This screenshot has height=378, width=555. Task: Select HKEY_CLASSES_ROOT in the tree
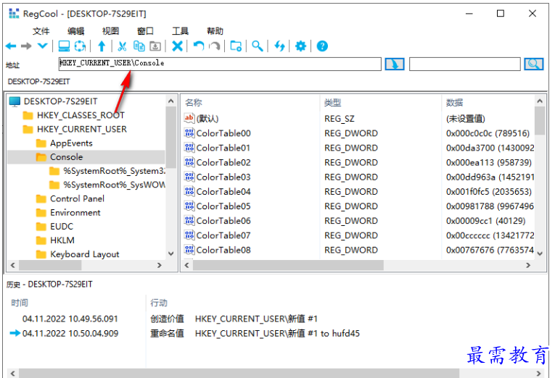[81, 115]
